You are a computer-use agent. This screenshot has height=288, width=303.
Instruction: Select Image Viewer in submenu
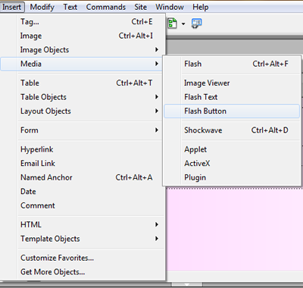pos(232,83)
